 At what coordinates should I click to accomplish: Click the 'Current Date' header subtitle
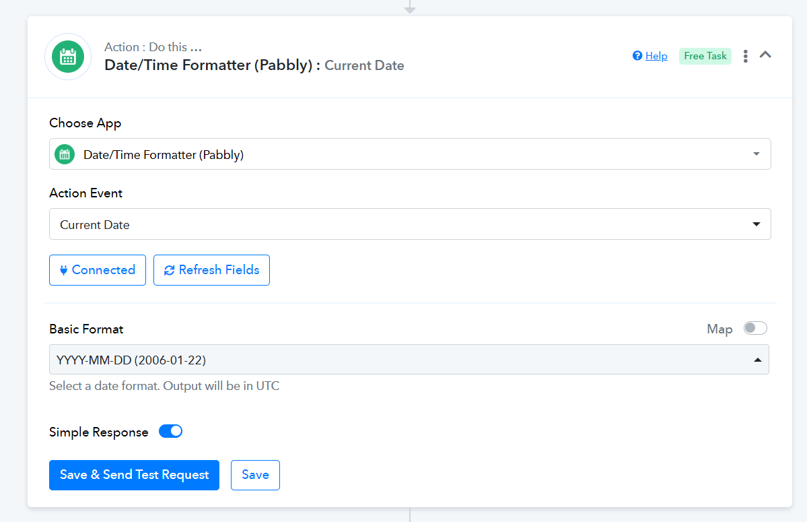coord(364,65)
